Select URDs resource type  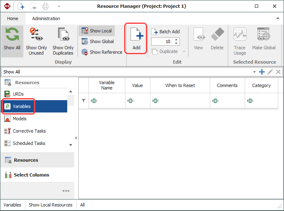18,94
